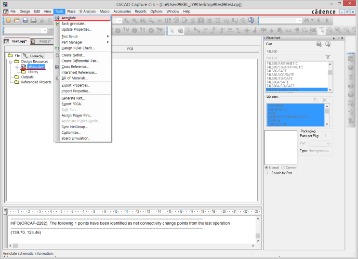The image size is (358, 259).
Task: Click the Print toolbar icon
Action: click(x=33, y=20)
